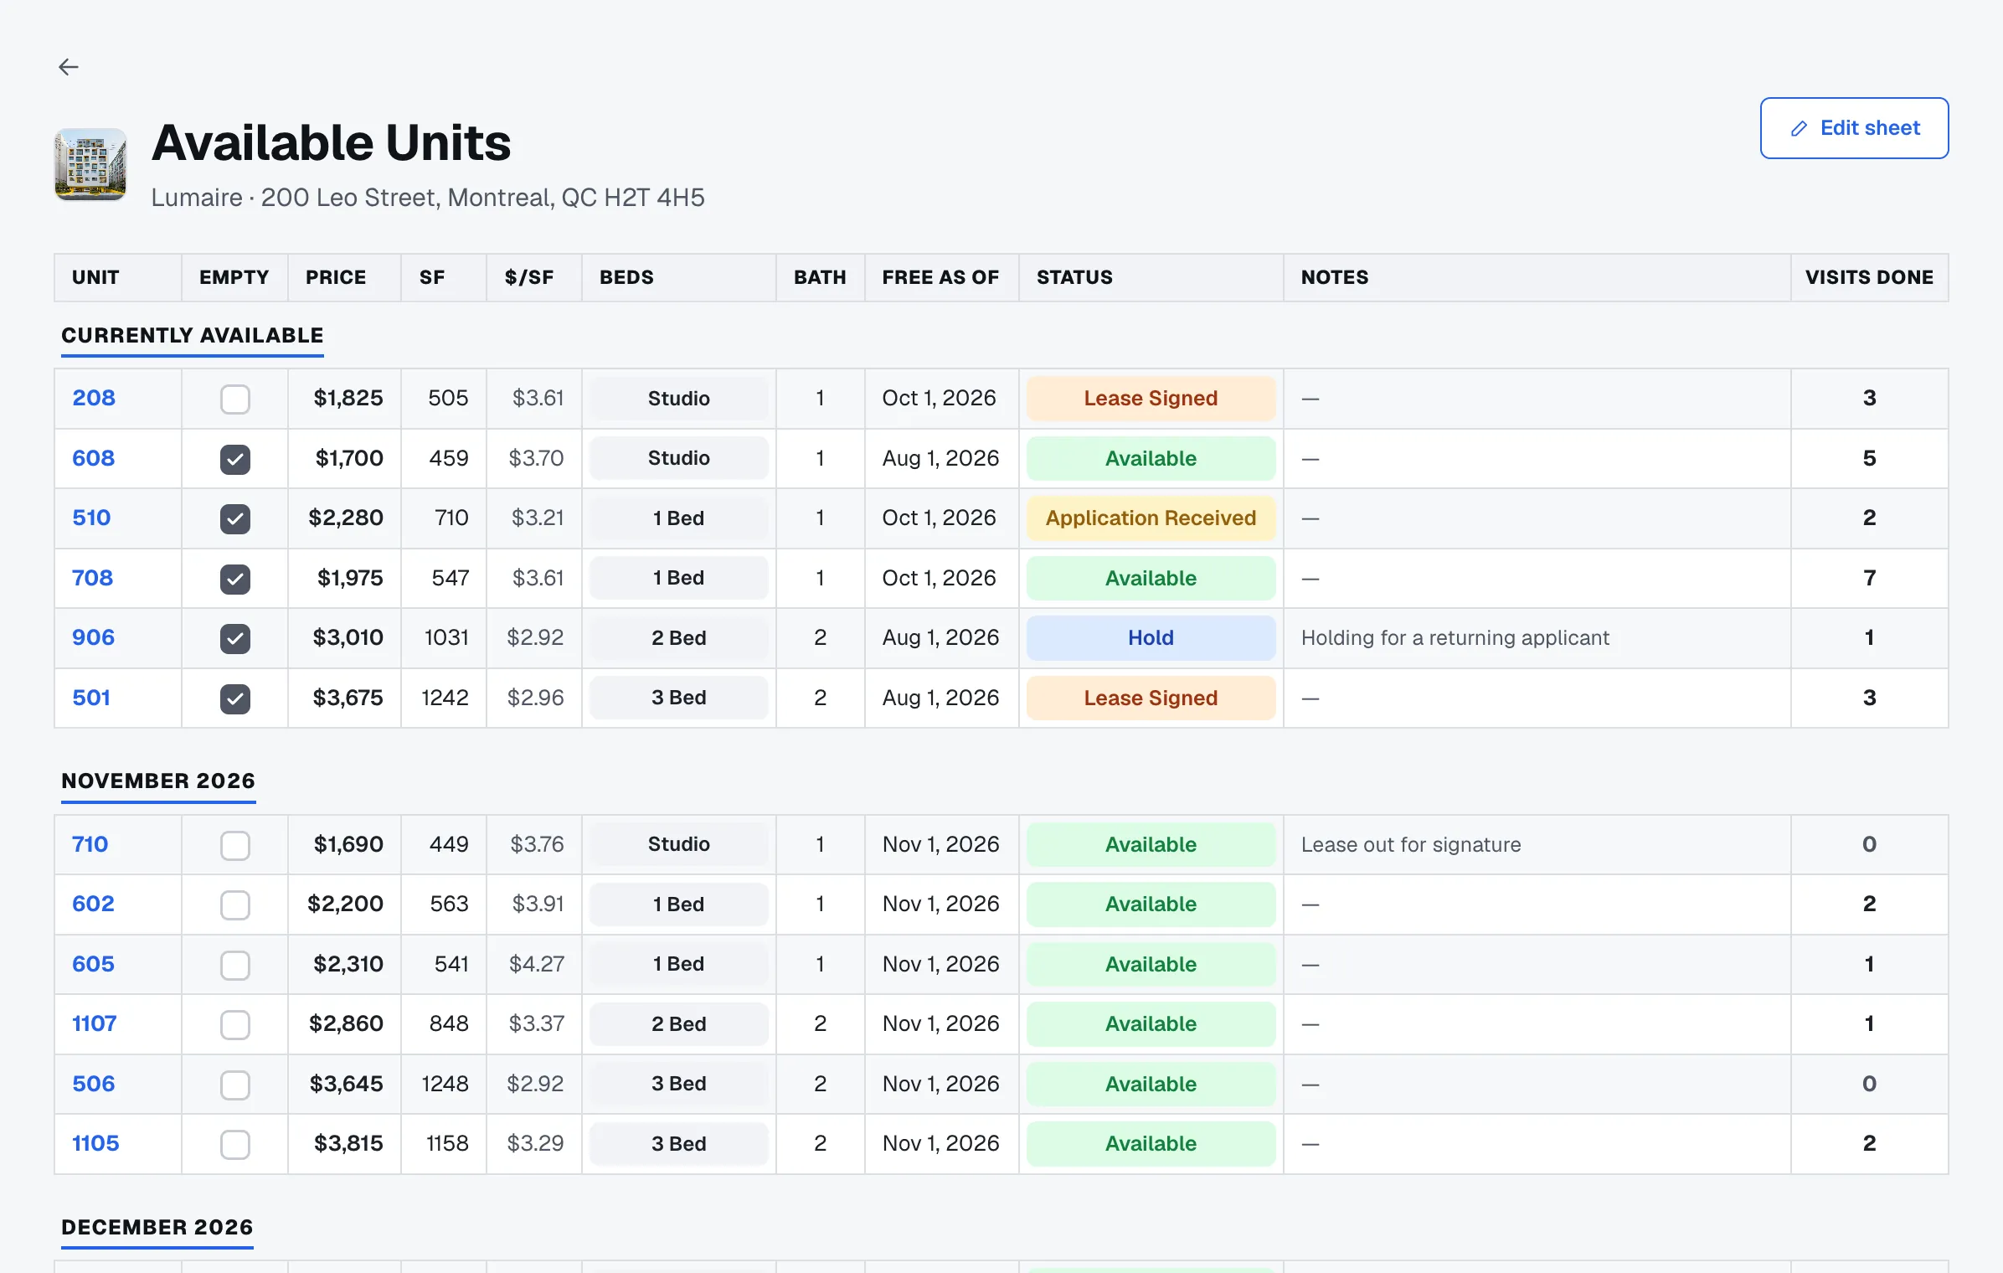Image resolution: width=2003 pixels, height=1273 pixels.
Task: Select the December 2026 section heading
Action: pyautogui.click(x=157, y=1228)
